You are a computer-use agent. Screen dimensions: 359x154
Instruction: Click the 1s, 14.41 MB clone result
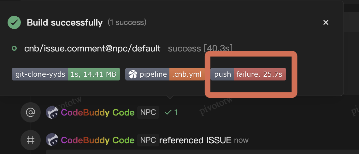[94, 74]
